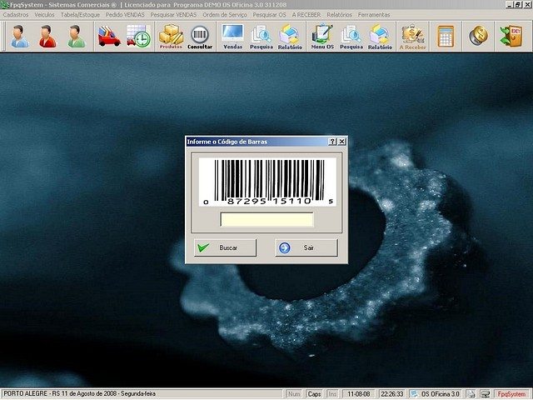This screenshot has width=533, height=400.
Task: Launch the orange calculator icon
Action: pyautogui.click(x=446, y=37)
